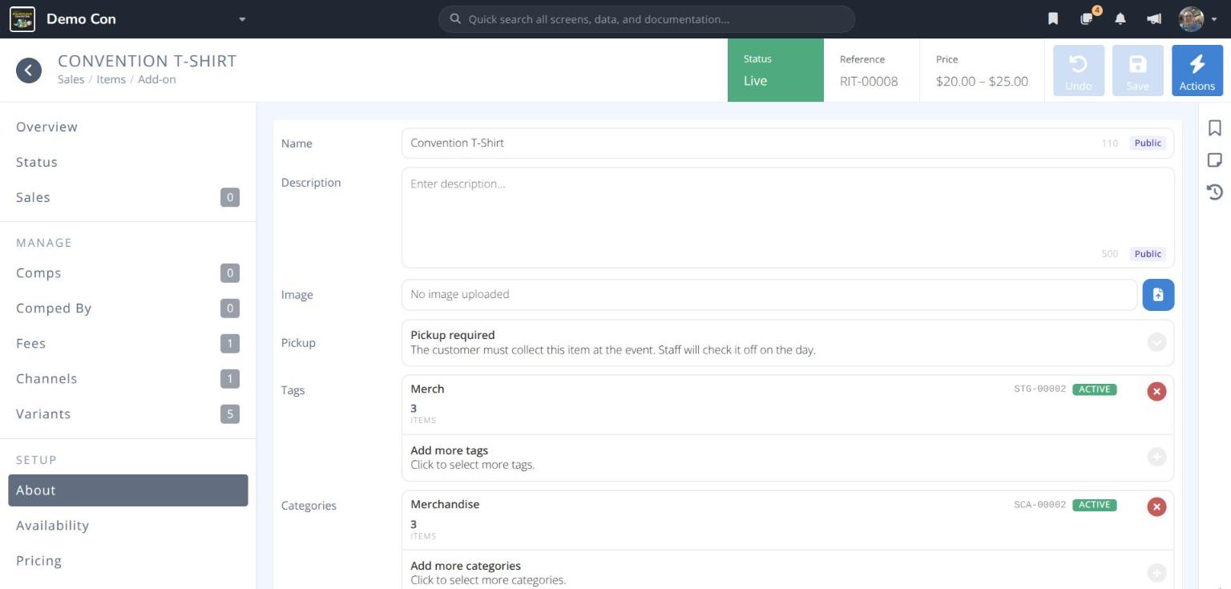Screen dimensions: 1231x589
Task: Toggle the Pickup required check
Action: [x=1156, y=343]
